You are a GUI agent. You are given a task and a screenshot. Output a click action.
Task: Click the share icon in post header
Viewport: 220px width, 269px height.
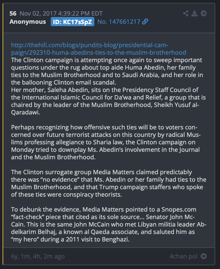tap(186, 13)
